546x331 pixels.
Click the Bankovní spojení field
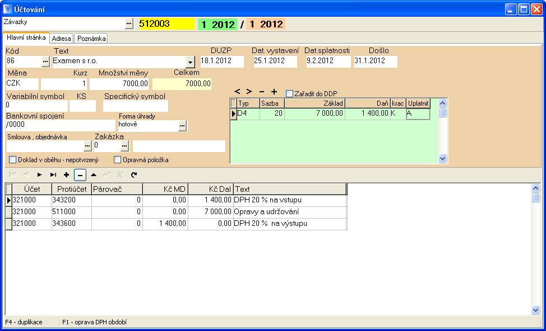(x=61, y=125)
